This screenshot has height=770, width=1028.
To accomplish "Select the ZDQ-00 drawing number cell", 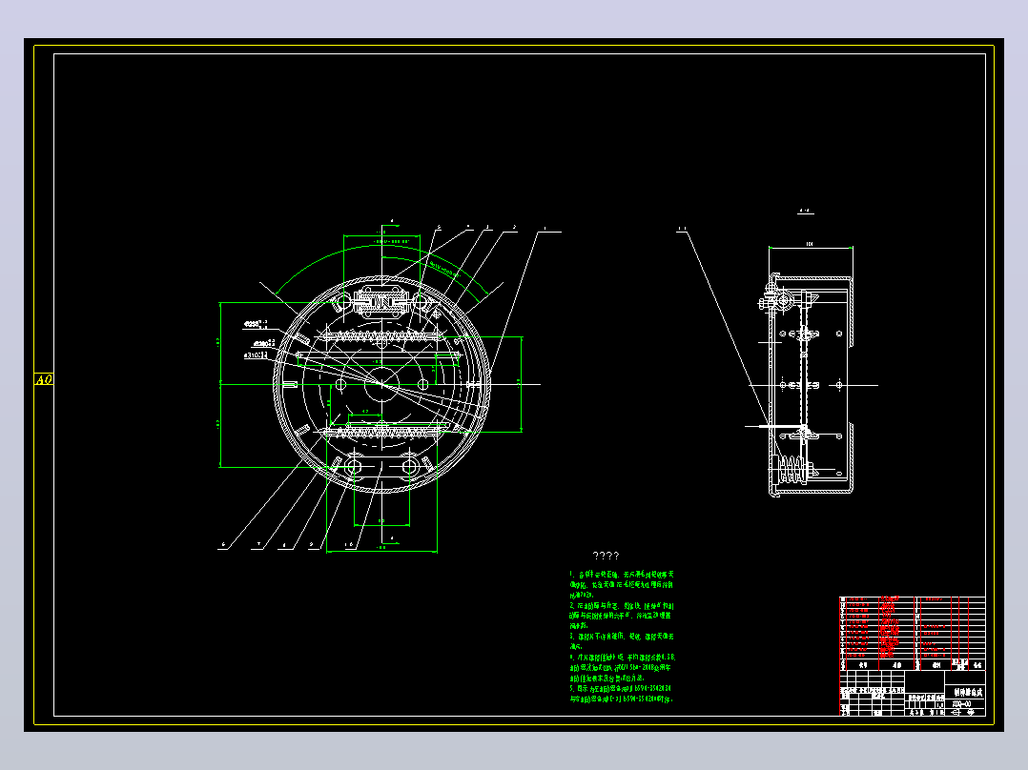I will point(964,704).
